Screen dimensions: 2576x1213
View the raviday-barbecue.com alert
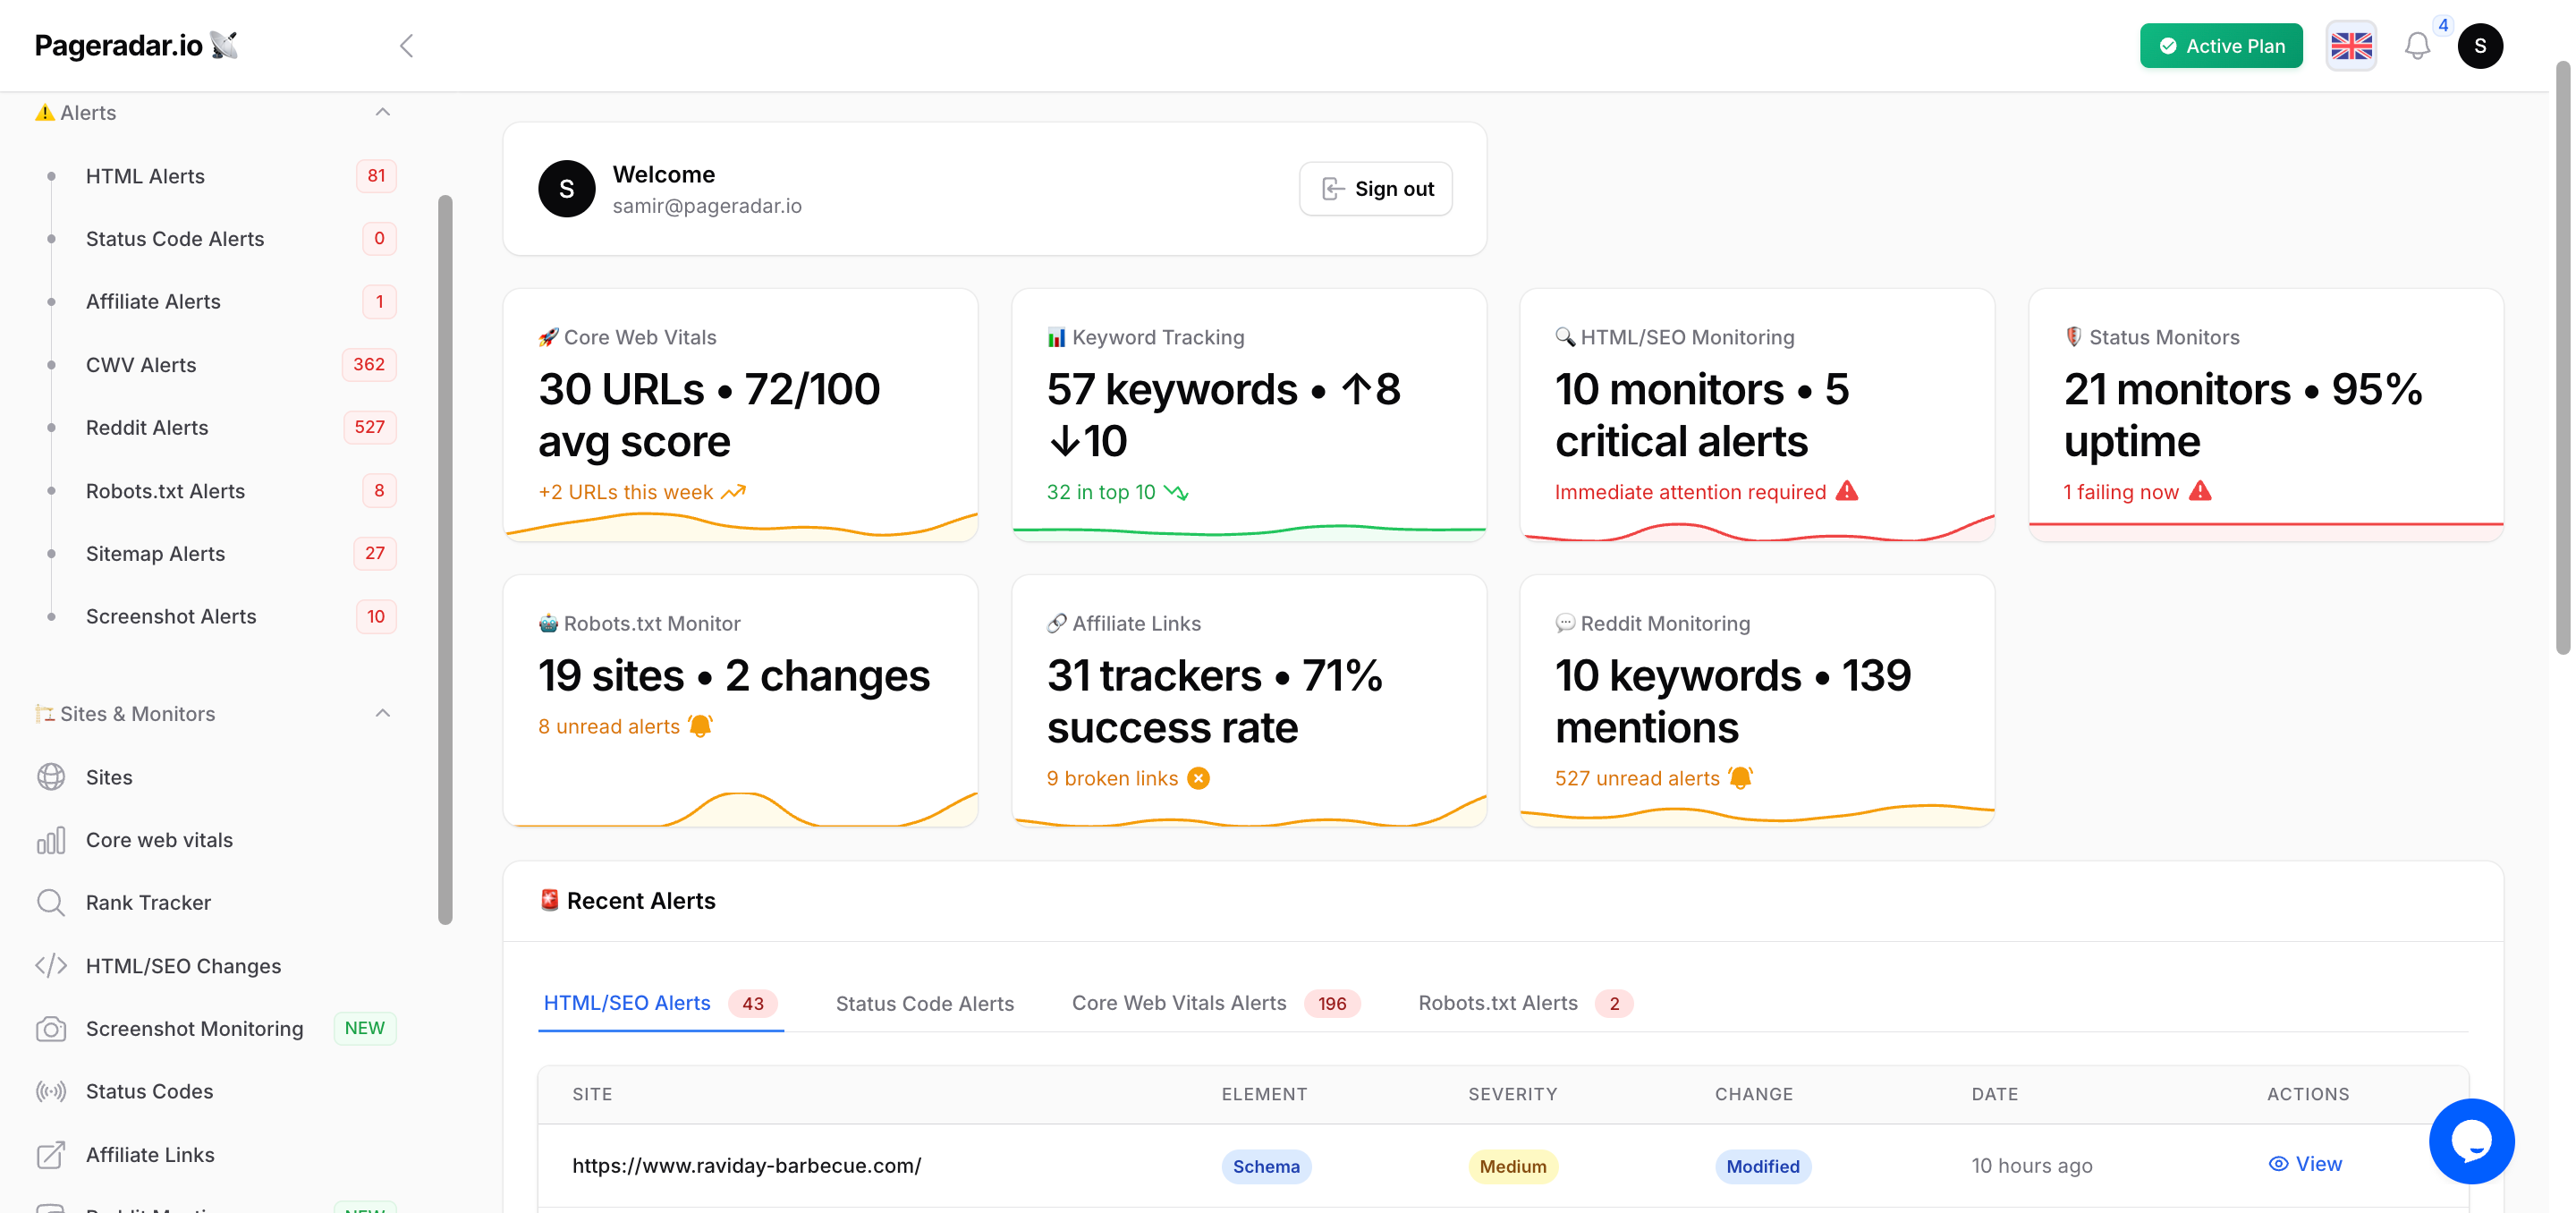[x=2306, y=1164]
